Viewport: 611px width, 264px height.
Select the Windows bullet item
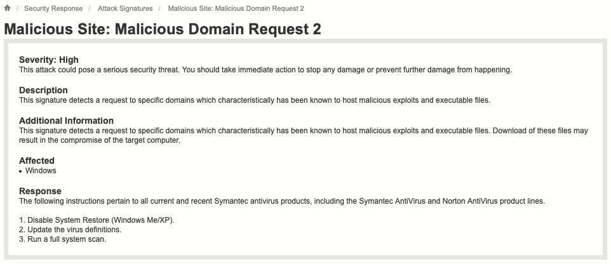tap(41, 171)
